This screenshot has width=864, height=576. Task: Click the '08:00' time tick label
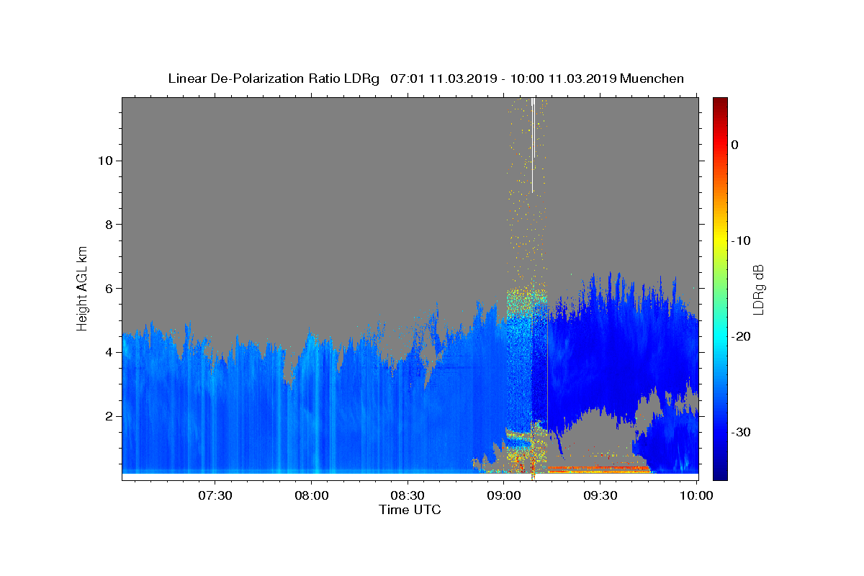(x=312, y=495)
